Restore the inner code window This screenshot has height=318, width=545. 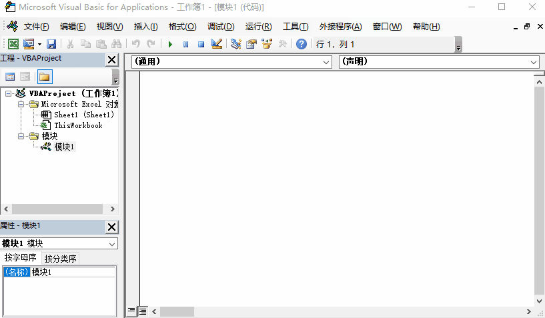click(527, 27)
